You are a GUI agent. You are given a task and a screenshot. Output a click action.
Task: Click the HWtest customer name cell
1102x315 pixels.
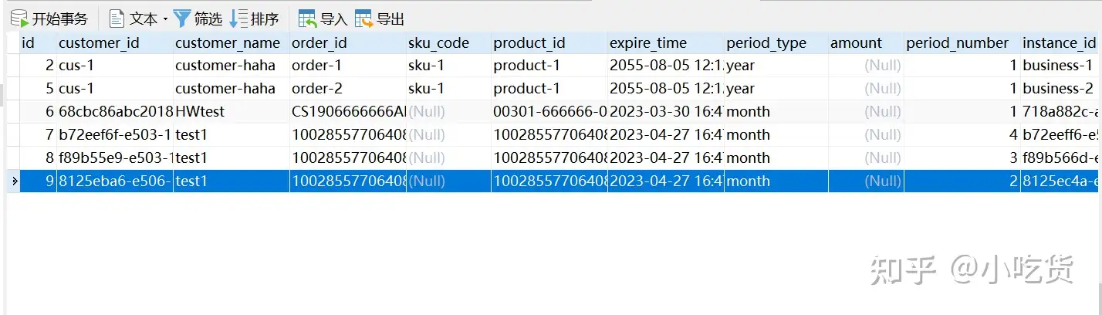[200, 111]
